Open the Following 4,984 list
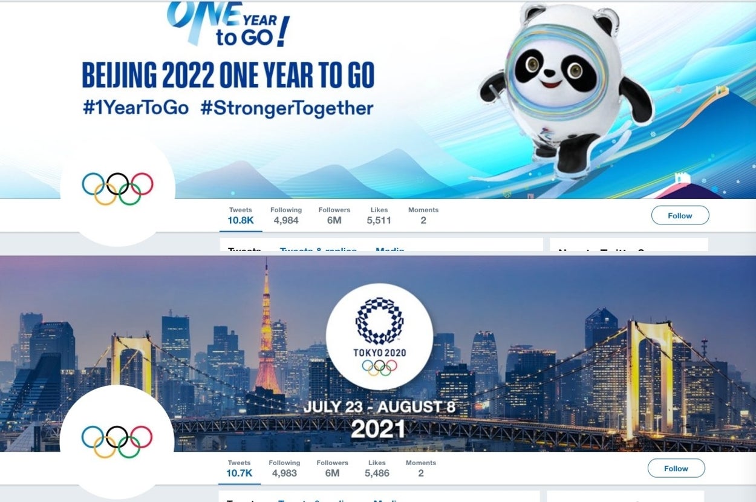 click(x=286, y=216)
